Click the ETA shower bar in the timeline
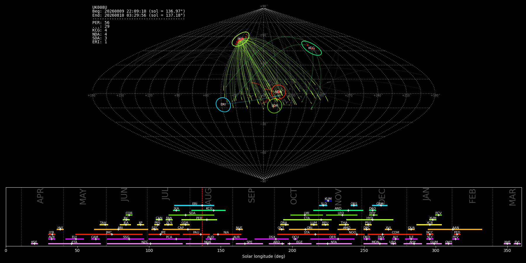 [x=75, y=244]
